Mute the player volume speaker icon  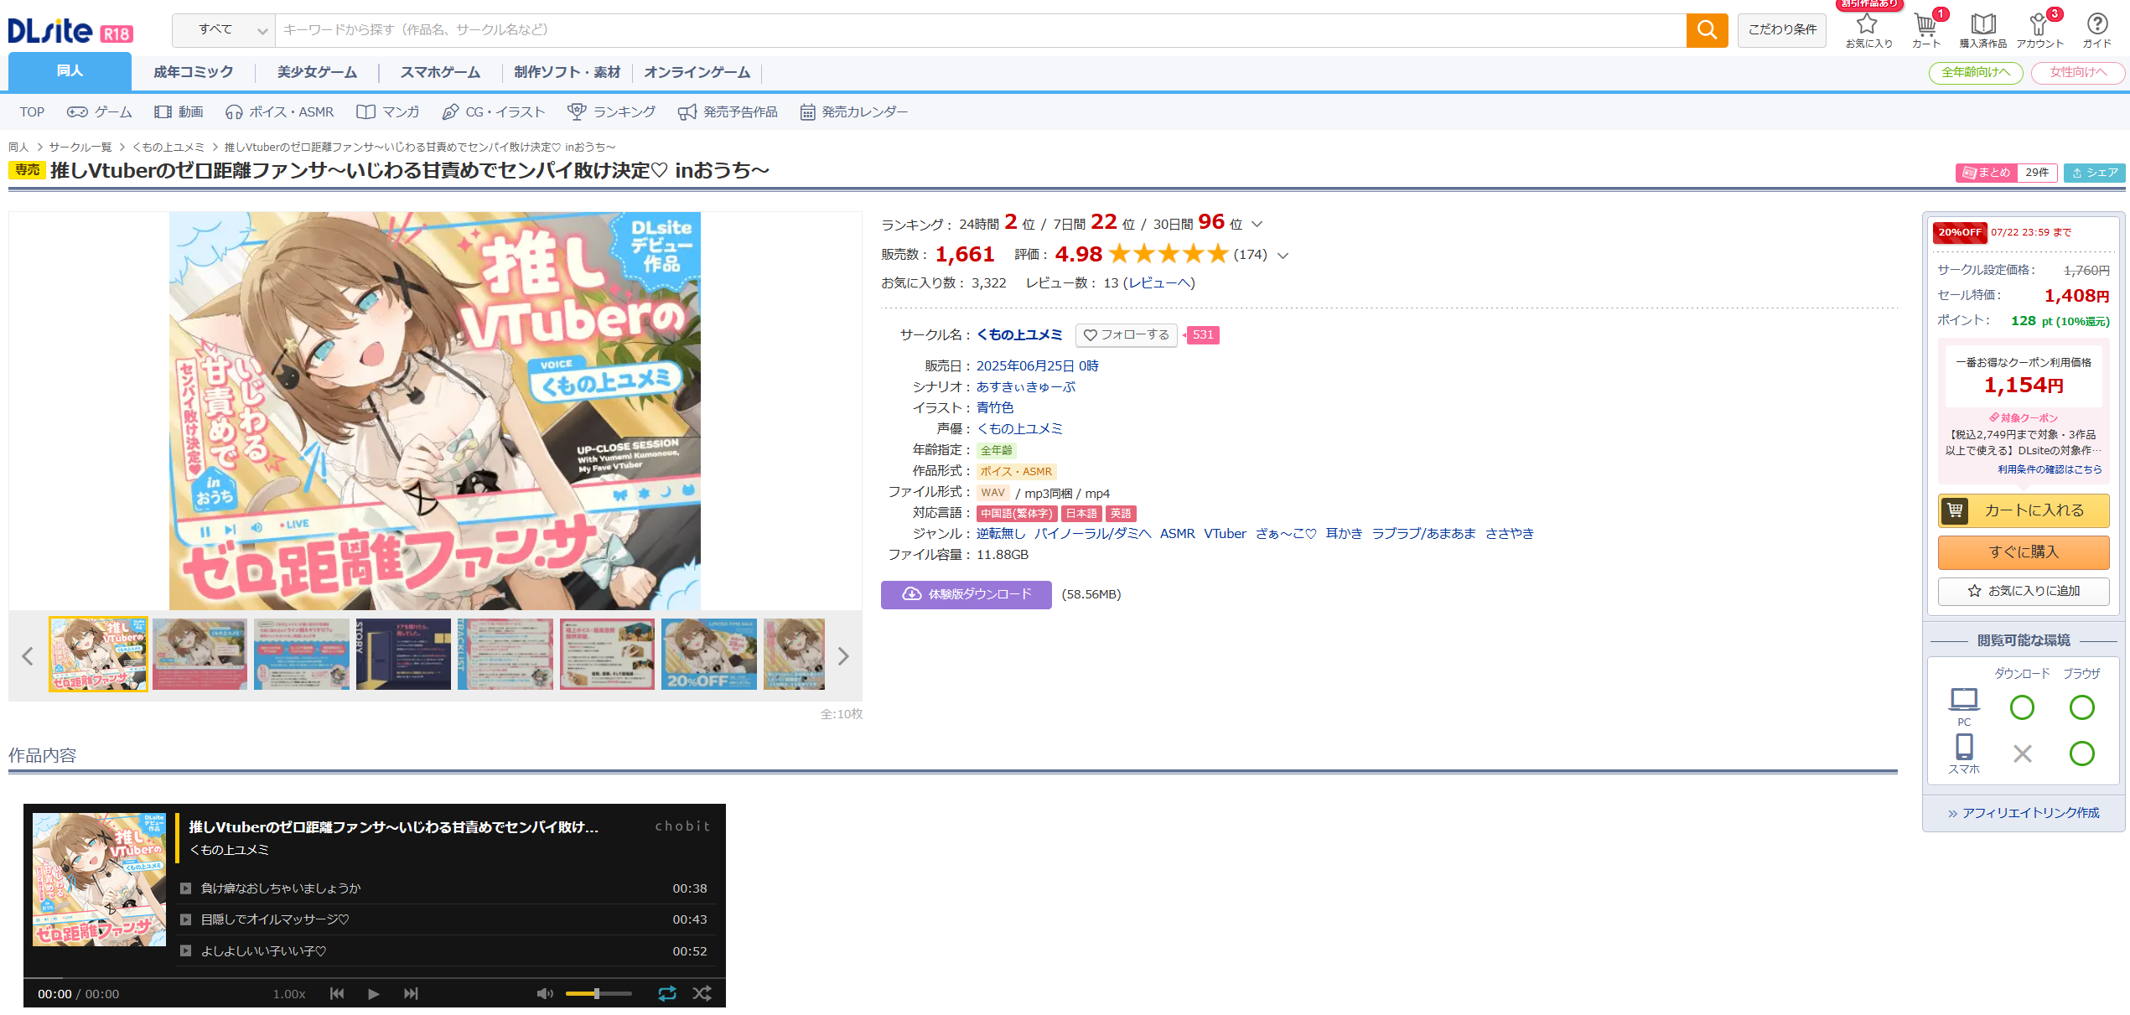pyautogui.click(x=545, y=994)
